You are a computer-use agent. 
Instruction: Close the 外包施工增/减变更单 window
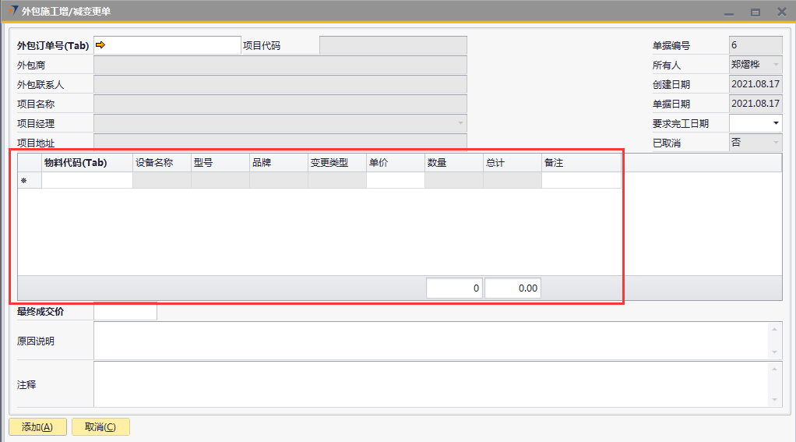781,12
